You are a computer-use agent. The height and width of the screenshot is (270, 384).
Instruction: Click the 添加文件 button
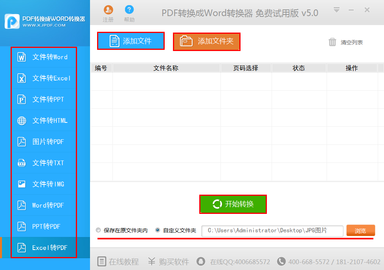pos(131,41)
